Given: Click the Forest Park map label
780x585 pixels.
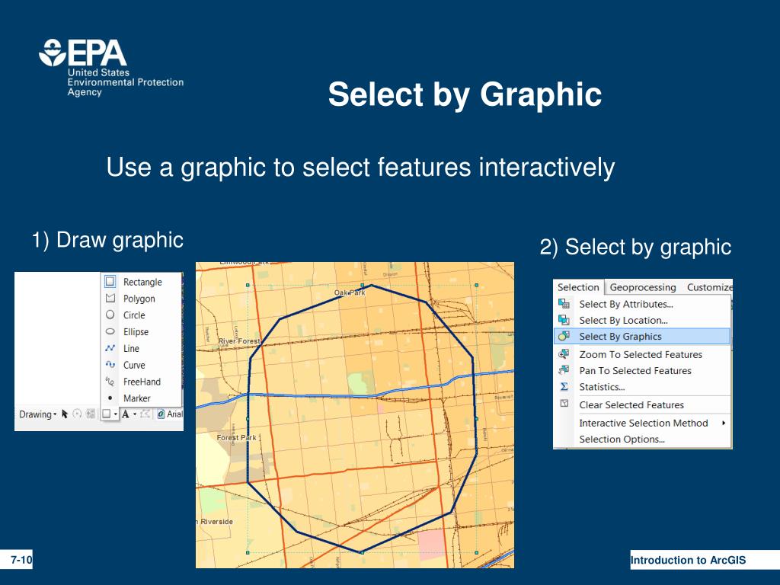Looking at the screenshot, I should tap(236, 437).
